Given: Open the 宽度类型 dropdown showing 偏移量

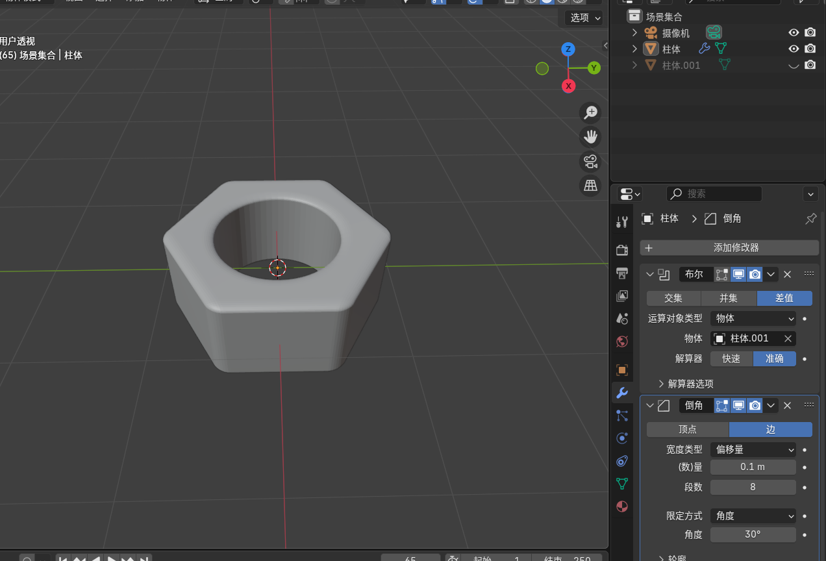Looking at the screenshot, I should tap(753, 449).
